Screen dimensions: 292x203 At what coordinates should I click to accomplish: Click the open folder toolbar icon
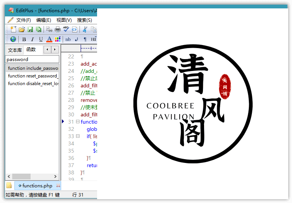pos(22,29)
